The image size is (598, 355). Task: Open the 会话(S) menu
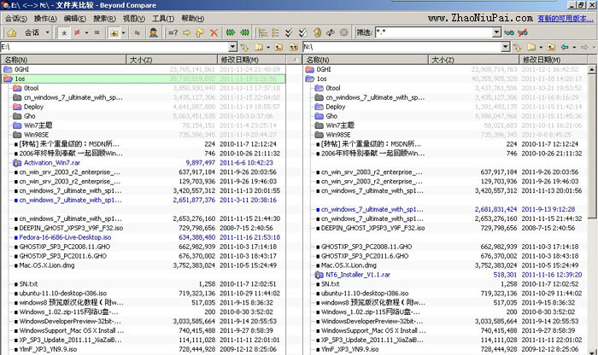pos(16,18)
